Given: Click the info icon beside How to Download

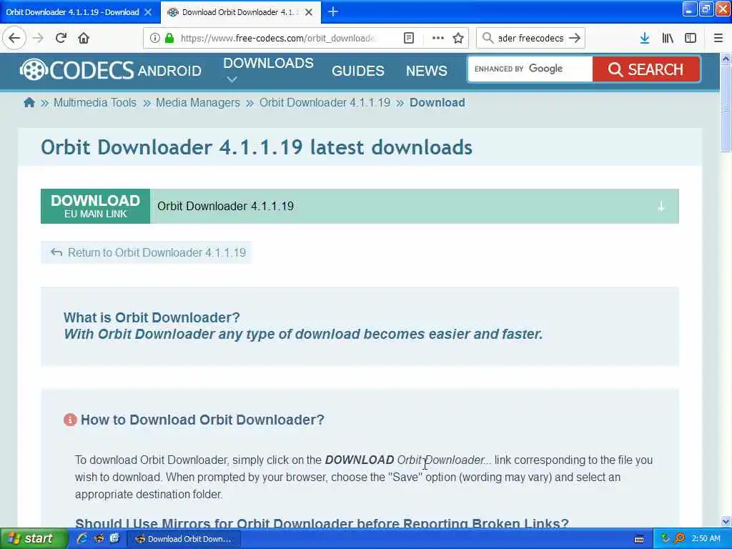Looking at the screenshot, I should [x=70, y=420].
